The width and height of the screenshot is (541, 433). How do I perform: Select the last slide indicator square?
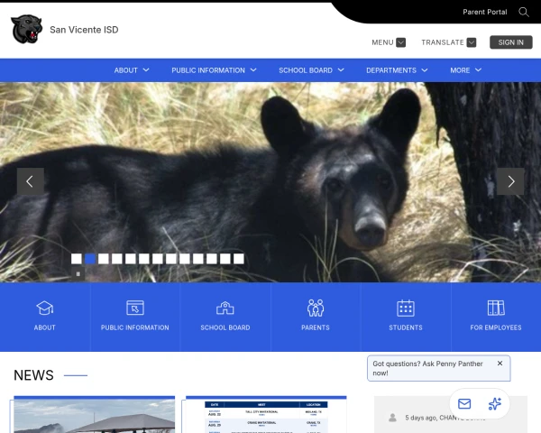239,259
